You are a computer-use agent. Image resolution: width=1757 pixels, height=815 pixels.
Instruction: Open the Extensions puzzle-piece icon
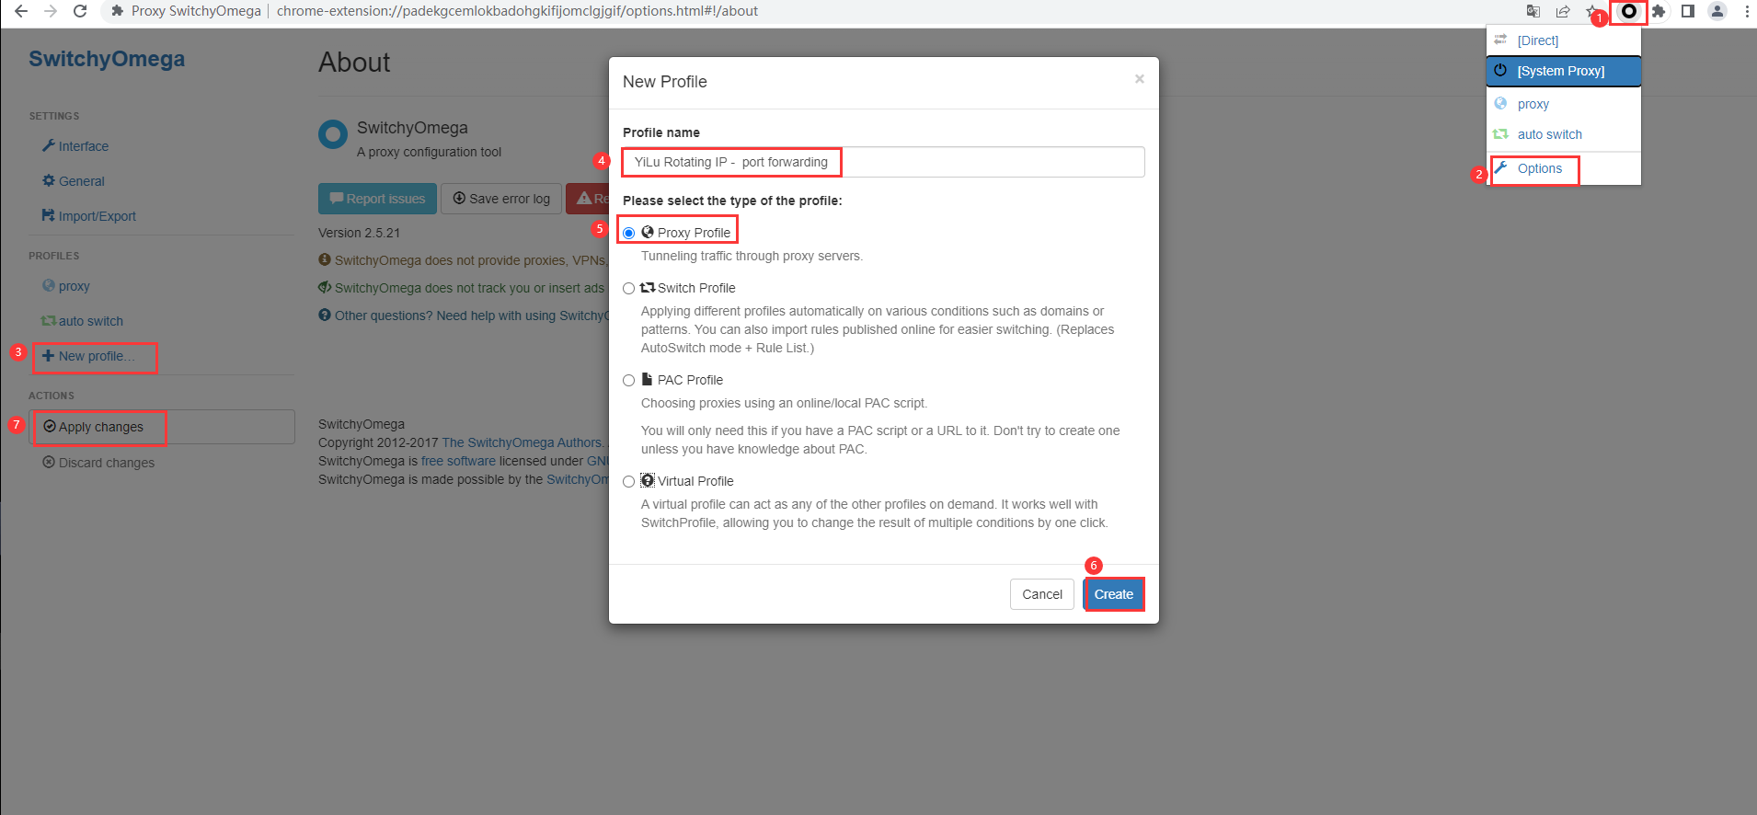(1659, 11)
